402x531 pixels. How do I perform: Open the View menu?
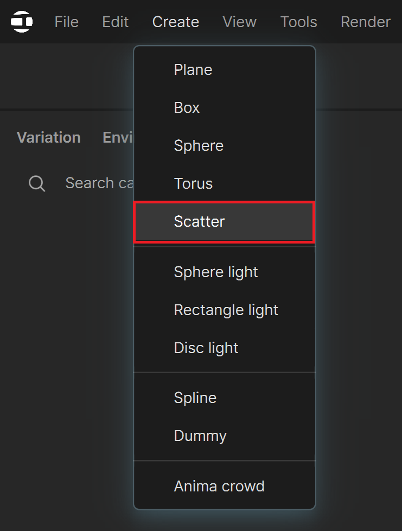(x=240, y=22)
